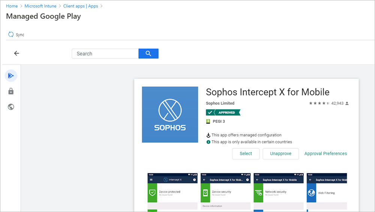Open the Network security screenshot
Image resolution: width=375 pixels, height=212 pixels.
coord(279,192)
